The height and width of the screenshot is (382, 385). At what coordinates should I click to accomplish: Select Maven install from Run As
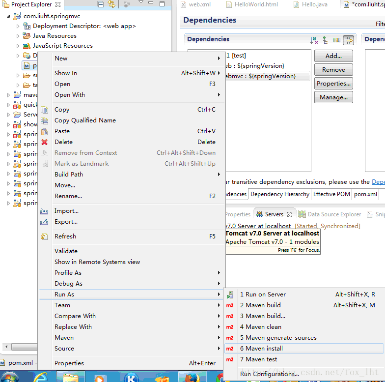304,349
